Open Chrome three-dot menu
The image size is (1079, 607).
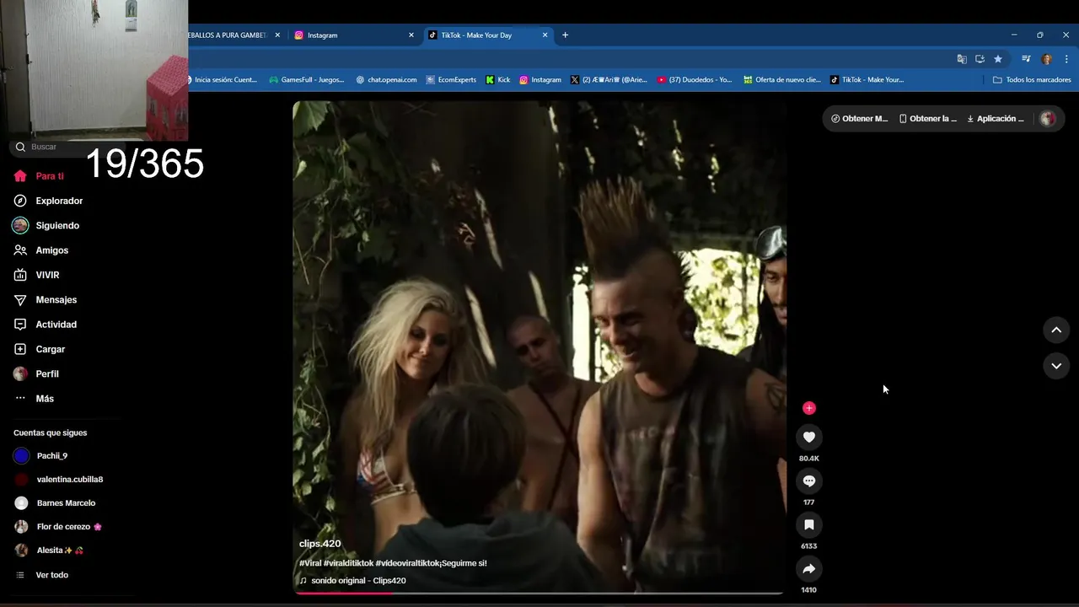1066,59
